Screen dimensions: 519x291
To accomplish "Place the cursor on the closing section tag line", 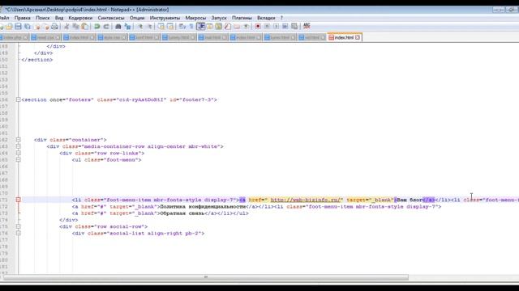I will tap(37, 60).
